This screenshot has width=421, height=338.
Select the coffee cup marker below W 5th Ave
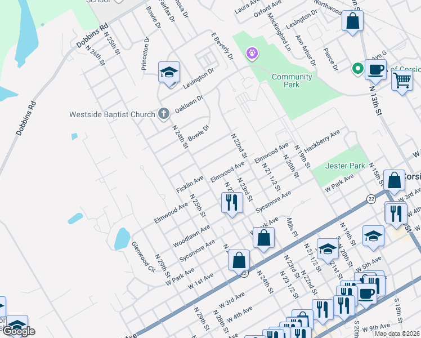pyautogui.click(x=366, y=293)
